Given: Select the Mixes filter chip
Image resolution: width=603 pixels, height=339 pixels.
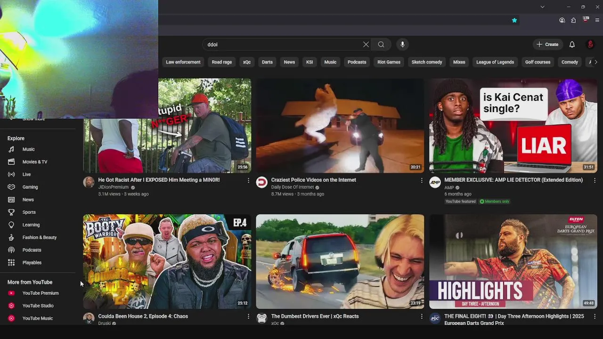Looking at the screenshot, I should click(x=459, y=62).
